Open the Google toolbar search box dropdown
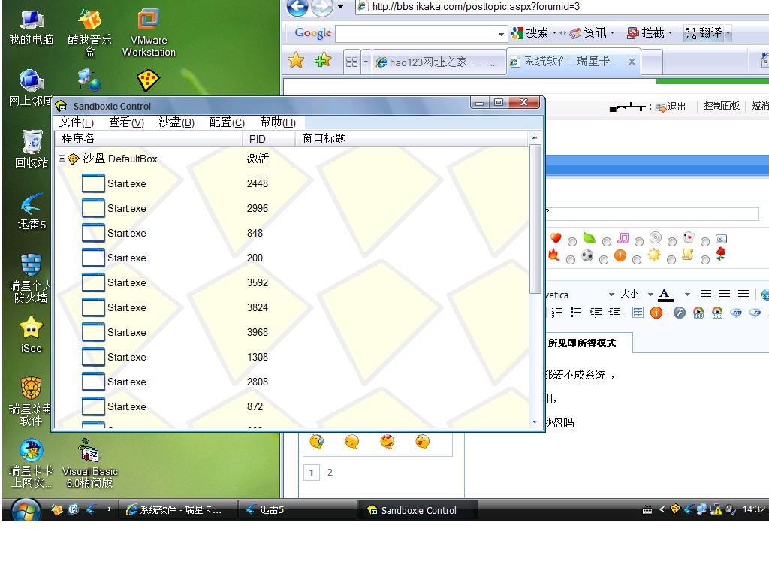Image resolution: width=769 pixels, height=577 pixels. [x=501, y=34]
